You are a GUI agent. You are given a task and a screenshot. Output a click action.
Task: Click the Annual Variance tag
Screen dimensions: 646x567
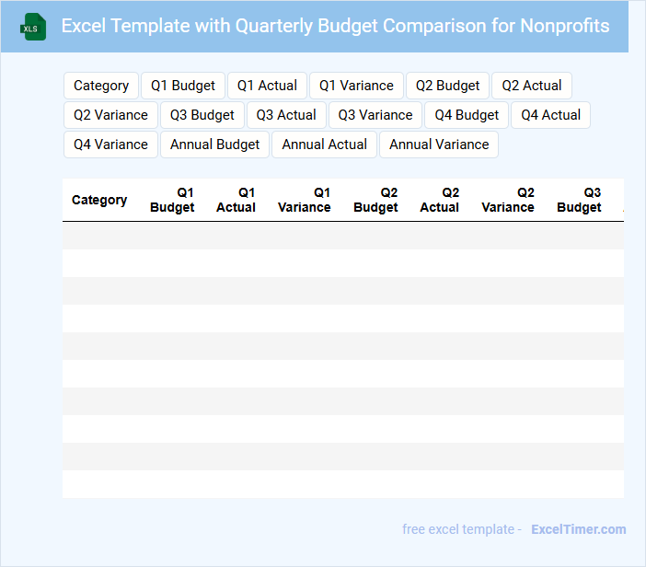click(439, 145)
